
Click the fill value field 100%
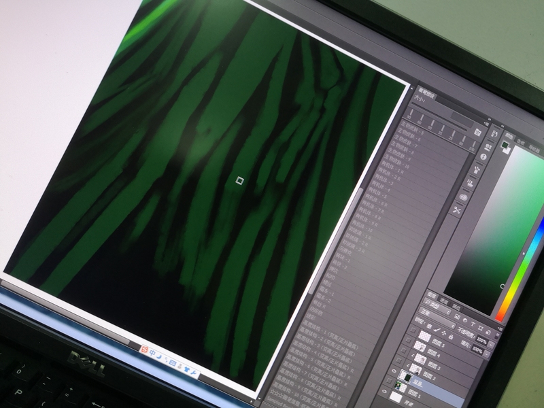pyautogui.click(x=477, y=350)
